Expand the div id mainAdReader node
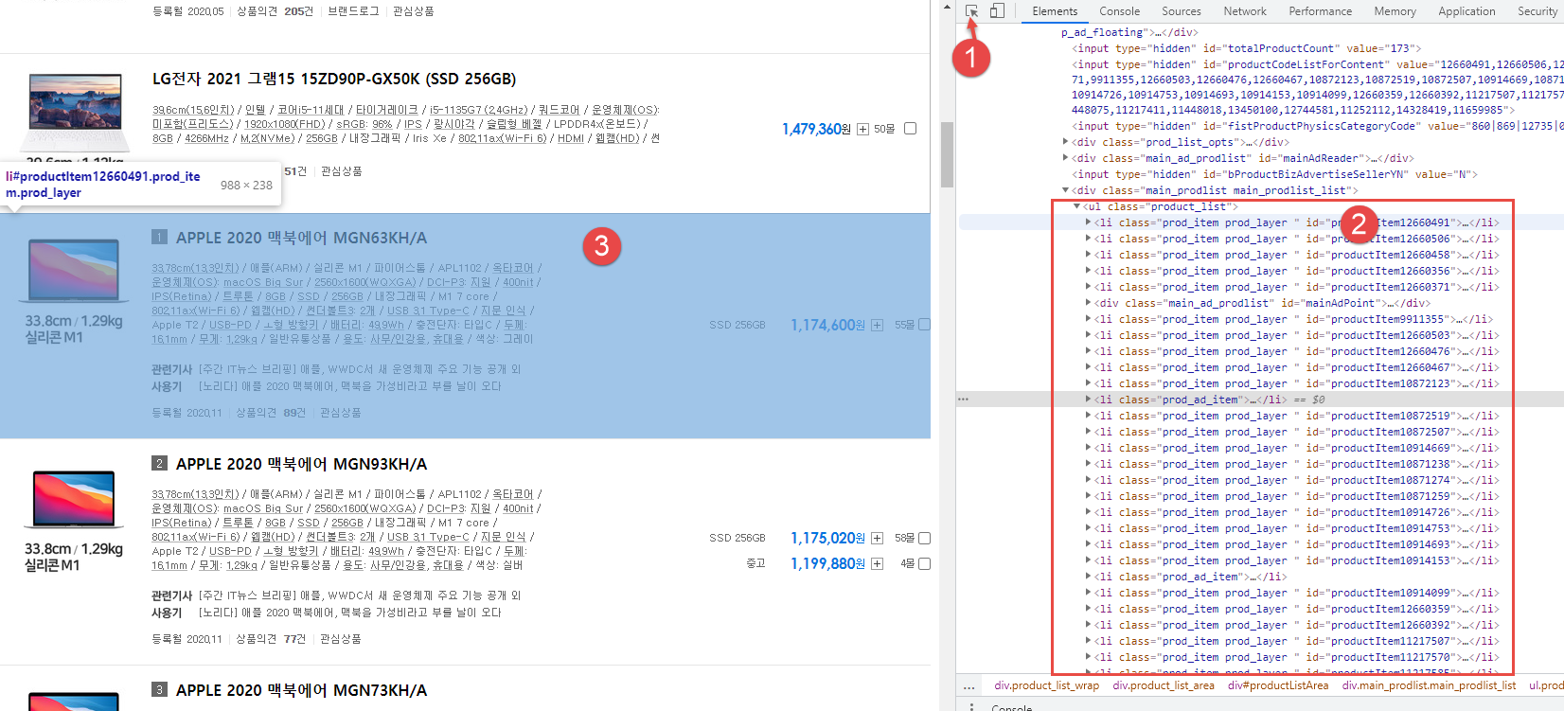The width and height of the screenshot is (1564, 711). coord(1066,158)
